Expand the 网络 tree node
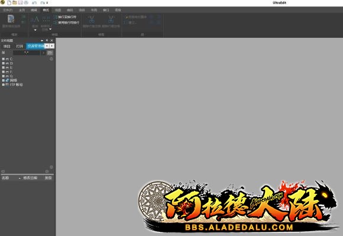343x236 pixels. click(4, 80)
